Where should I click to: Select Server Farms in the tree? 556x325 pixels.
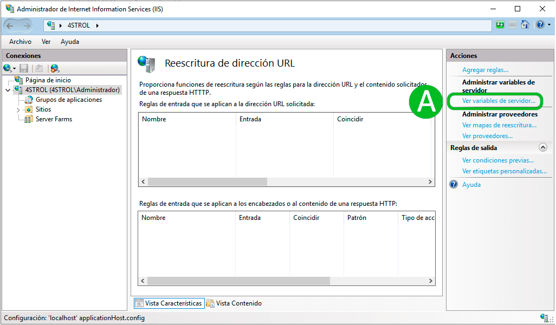click(54, 119)
